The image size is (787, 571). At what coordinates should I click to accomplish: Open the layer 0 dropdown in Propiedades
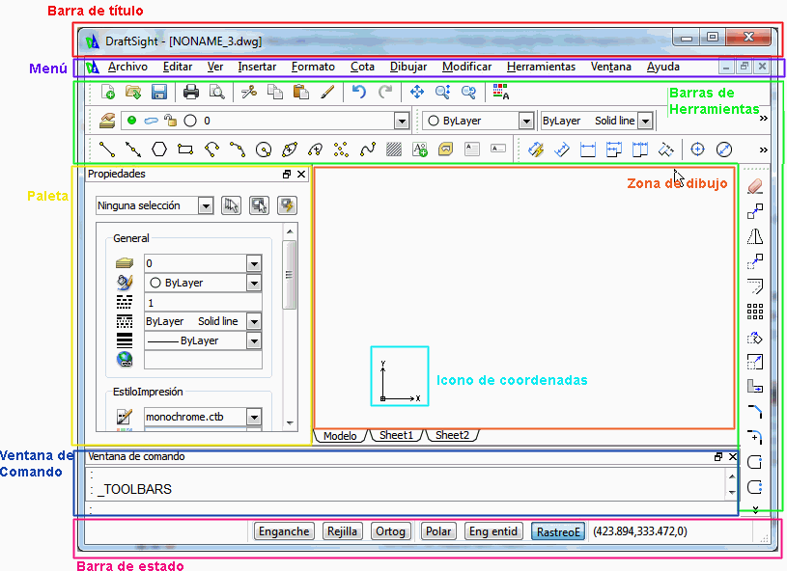tap(254, 263)
